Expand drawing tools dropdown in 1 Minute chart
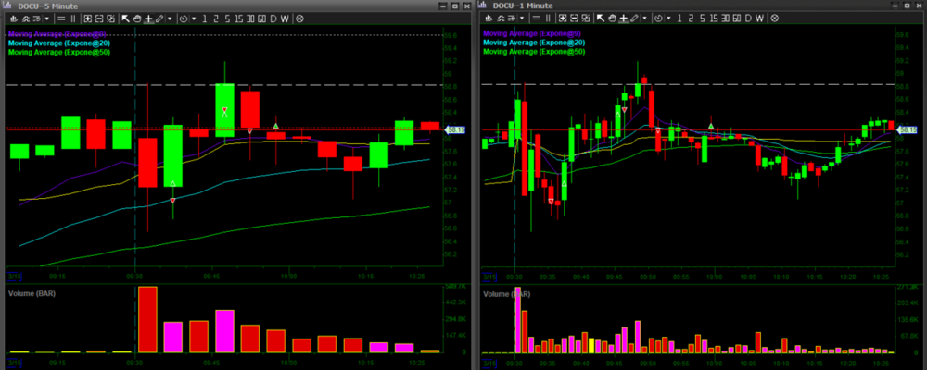Image resolution: width=927 pixels, height=370 pixels. 643,18
